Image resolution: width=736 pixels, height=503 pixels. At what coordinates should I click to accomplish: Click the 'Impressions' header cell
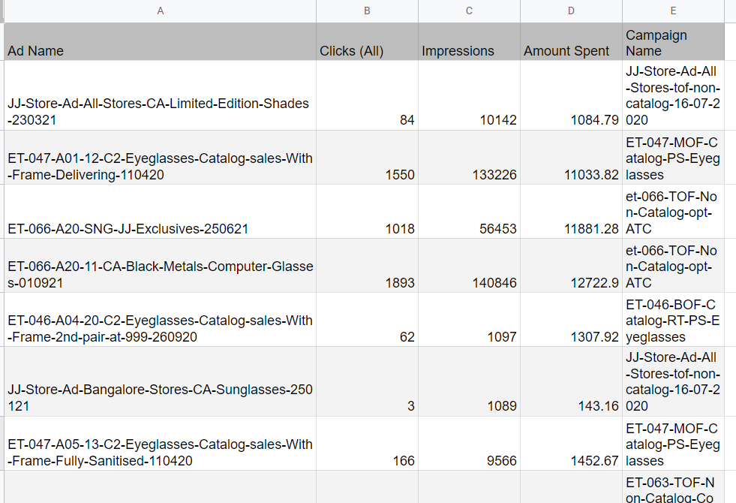[x=469, y=41]
